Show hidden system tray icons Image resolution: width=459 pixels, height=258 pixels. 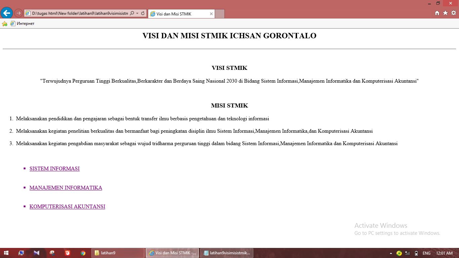click(x=391, y=253)
